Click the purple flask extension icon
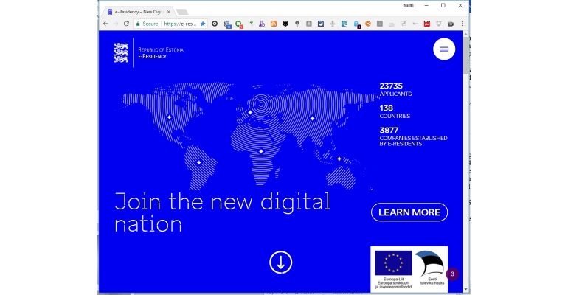The image size is (568, 295). pyautogui.click(x=262, y=24)
